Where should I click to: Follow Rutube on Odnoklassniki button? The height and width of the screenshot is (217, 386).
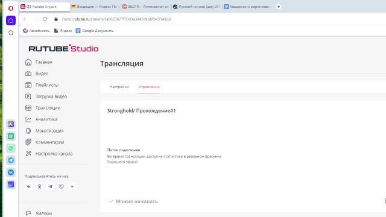tap(39, 186)
